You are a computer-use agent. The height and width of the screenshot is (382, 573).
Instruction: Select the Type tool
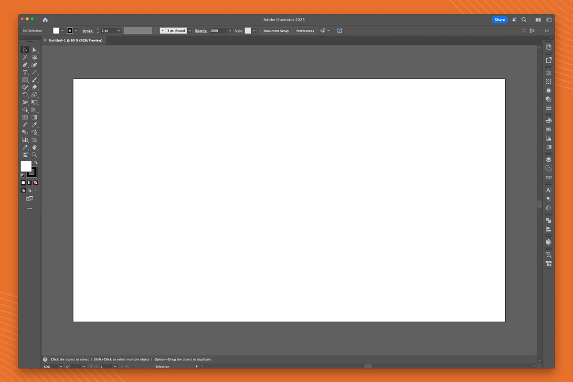(25, 72)
